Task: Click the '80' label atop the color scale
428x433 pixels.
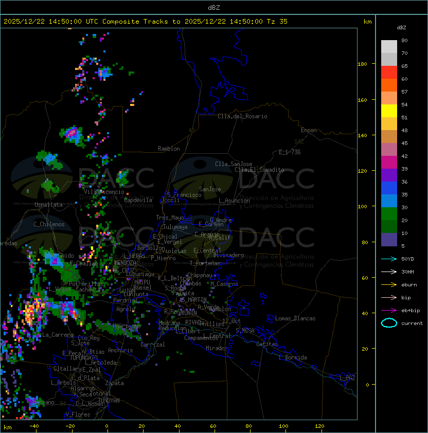Action: [404, 40]
